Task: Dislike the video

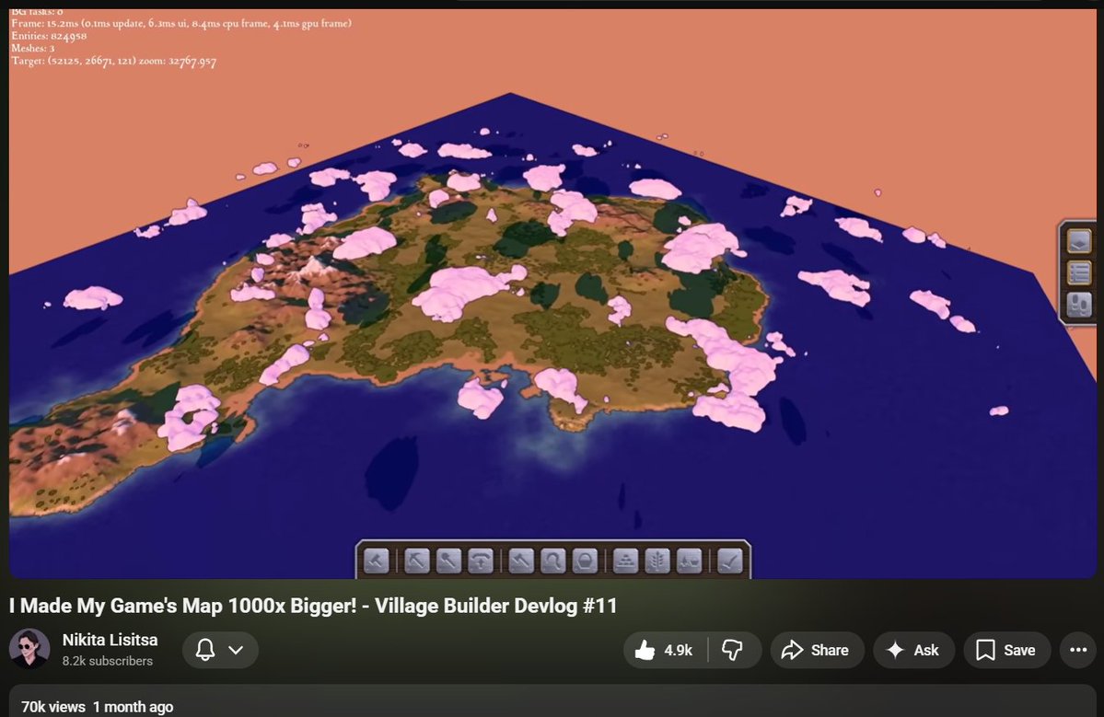Action: pos(734,650)
